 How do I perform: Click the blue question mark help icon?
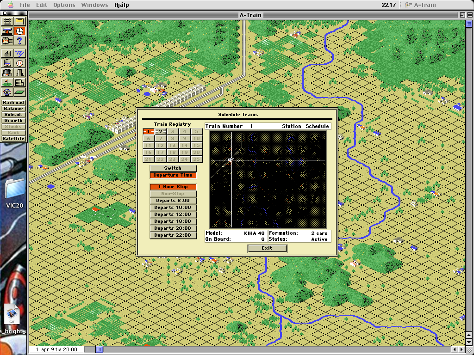pyautogui.click(x=19, y=42)
